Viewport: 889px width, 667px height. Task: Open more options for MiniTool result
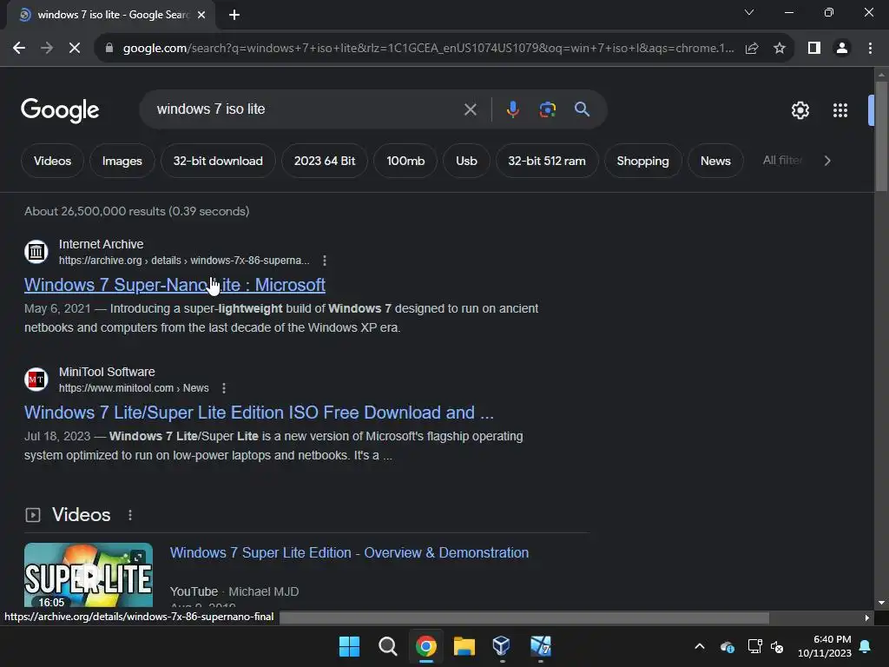224,388
